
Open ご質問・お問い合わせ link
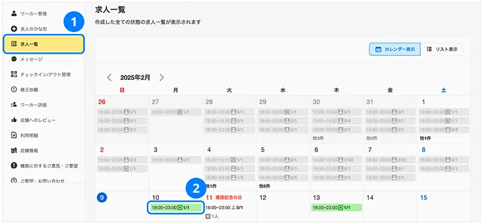pos(42,181)
